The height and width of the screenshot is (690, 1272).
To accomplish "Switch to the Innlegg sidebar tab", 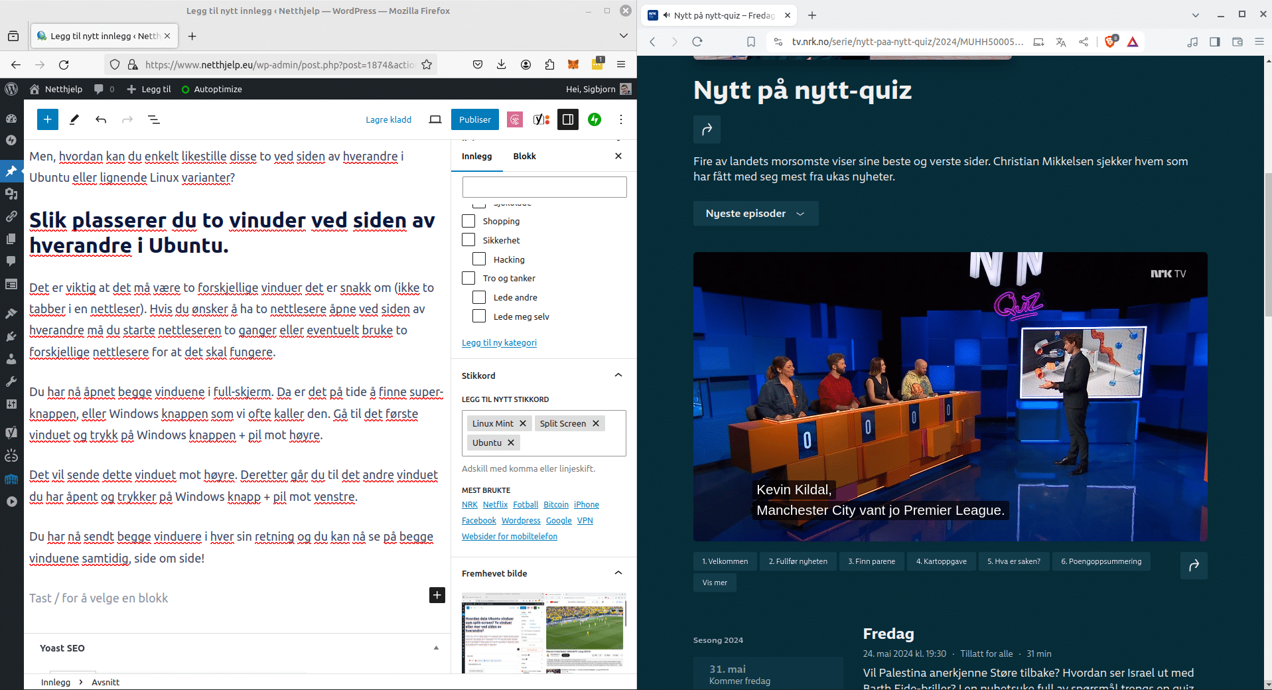I will (477, 156).
